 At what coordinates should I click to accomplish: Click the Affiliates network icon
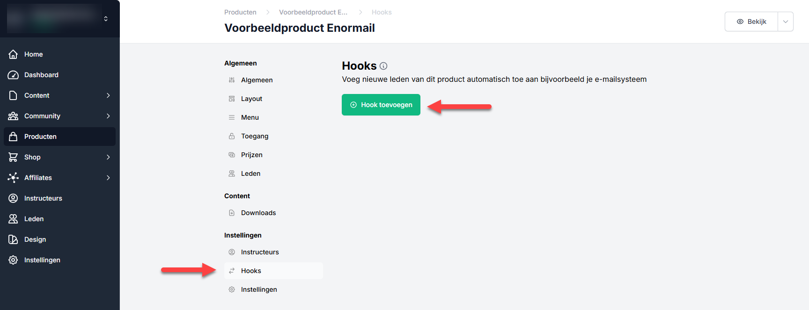[x=13, y=178]
